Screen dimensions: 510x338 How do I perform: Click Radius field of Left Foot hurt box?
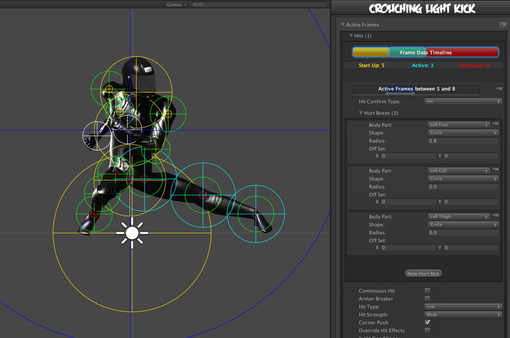click(x=463, y=141)
